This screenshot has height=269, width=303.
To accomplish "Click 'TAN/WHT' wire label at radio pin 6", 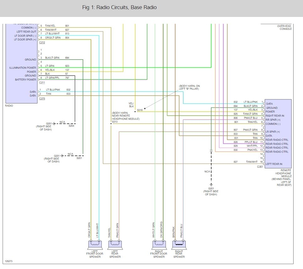I will (x=51, y=30).
